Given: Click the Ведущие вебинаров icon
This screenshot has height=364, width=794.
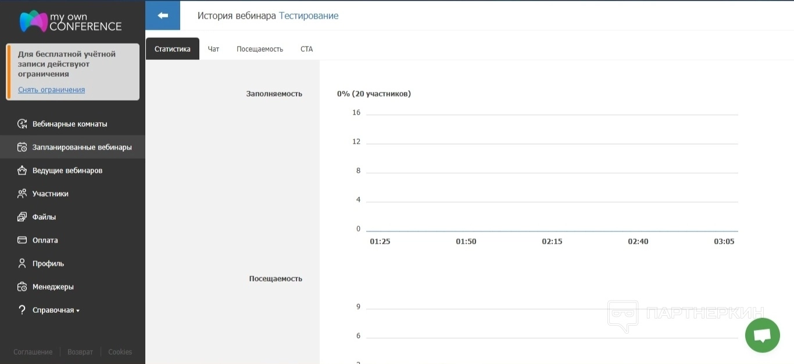Looking at the screenshot, I should tap(22, 170).
